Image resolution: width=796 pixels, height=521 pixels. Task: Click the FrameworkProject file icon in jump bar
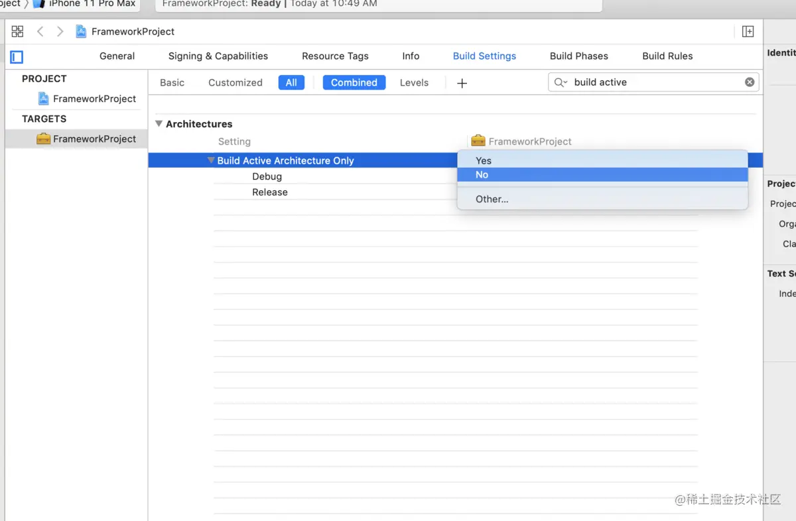pyautogui.click(x=81, y=31)
